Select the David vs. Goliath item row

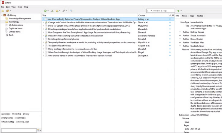pyautogui.click(x=108, y=26)
